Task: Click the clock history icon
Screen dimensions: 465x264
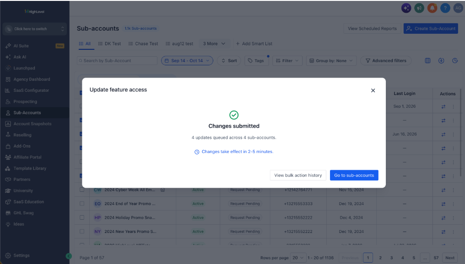Action: tap(455, 61)
